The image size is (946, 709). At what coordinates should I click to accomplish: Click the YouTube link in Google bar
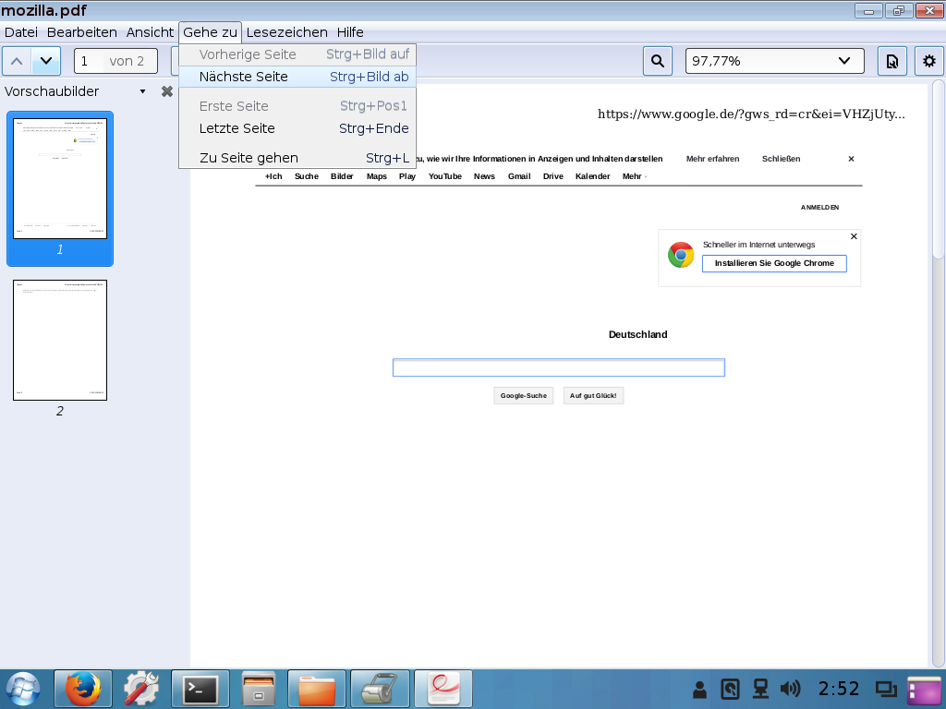click(445, 176)
